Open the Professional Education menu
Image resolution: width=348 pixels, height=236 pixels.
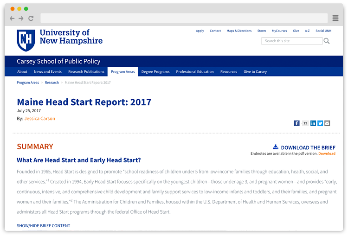click(195, 72)
